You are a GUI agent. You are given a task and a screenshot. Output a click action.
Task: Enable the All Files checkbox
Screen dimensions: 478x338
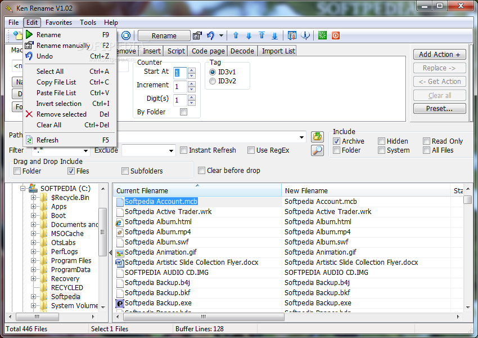pos(426,150)
